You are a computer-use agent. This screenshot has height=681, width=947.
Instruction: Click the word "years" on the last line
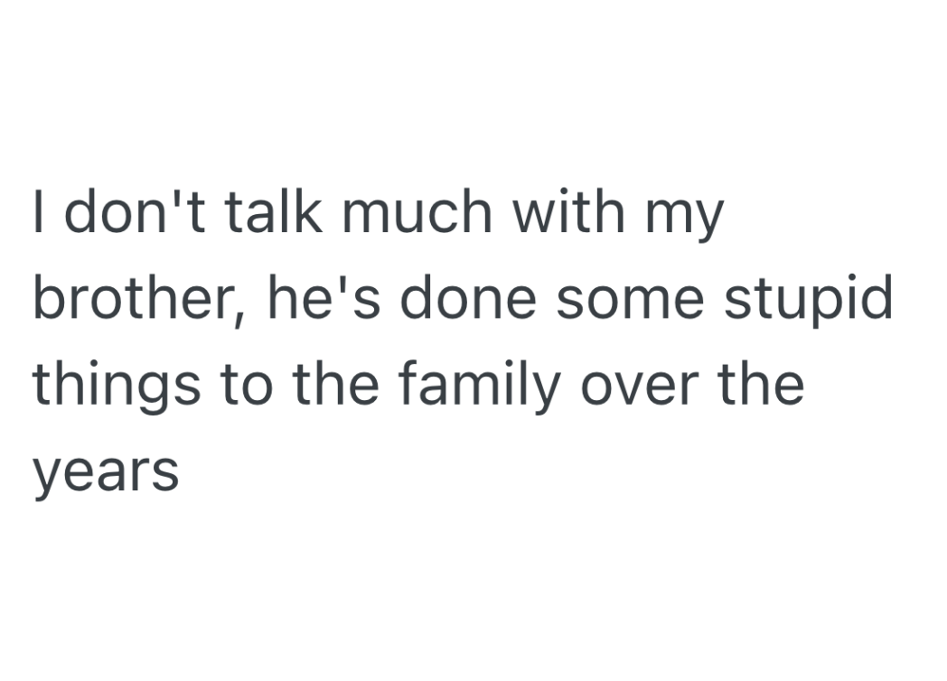[x=106, y=473]
